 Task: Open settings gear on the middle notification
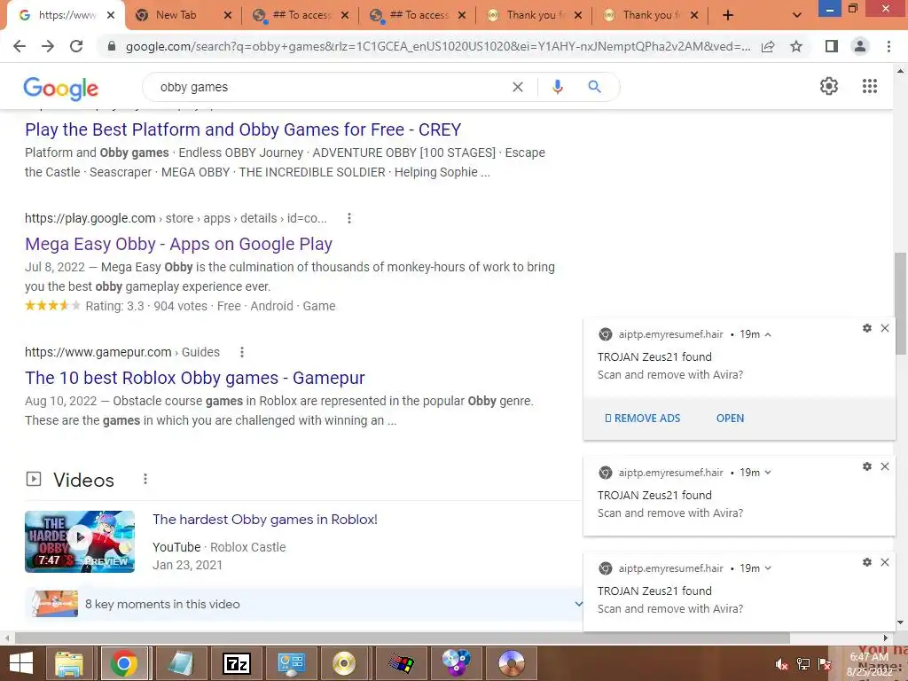tap(867, 466)
